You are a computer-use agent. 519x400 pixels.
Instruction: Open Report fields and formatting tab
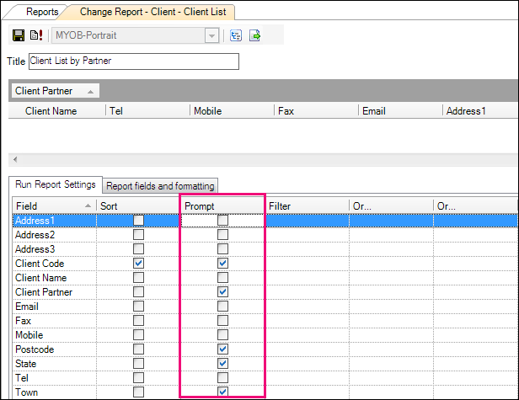(x=160, y=186)
